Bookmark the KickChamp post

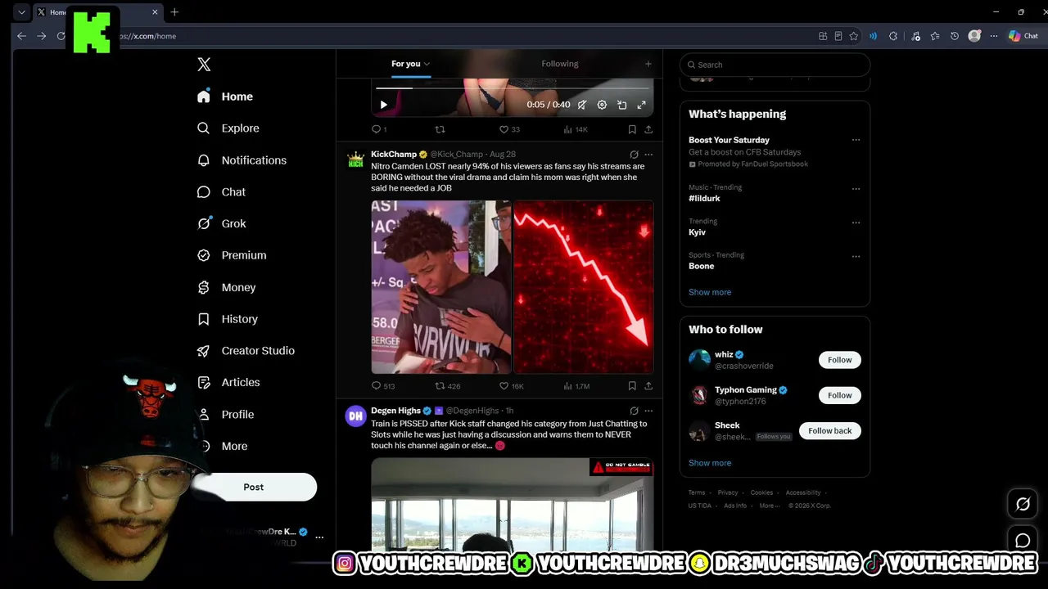(632, 385)
